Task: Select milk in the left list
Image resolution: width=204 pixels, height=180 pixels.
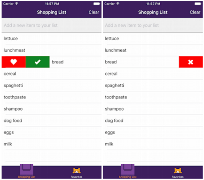Action: (51, 144)
